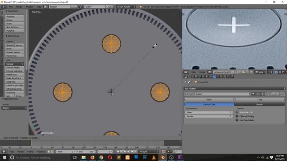The image size is (287, 161).
Task: Click the Render subdivisions slider field
Action: click(x=209, y=116)
